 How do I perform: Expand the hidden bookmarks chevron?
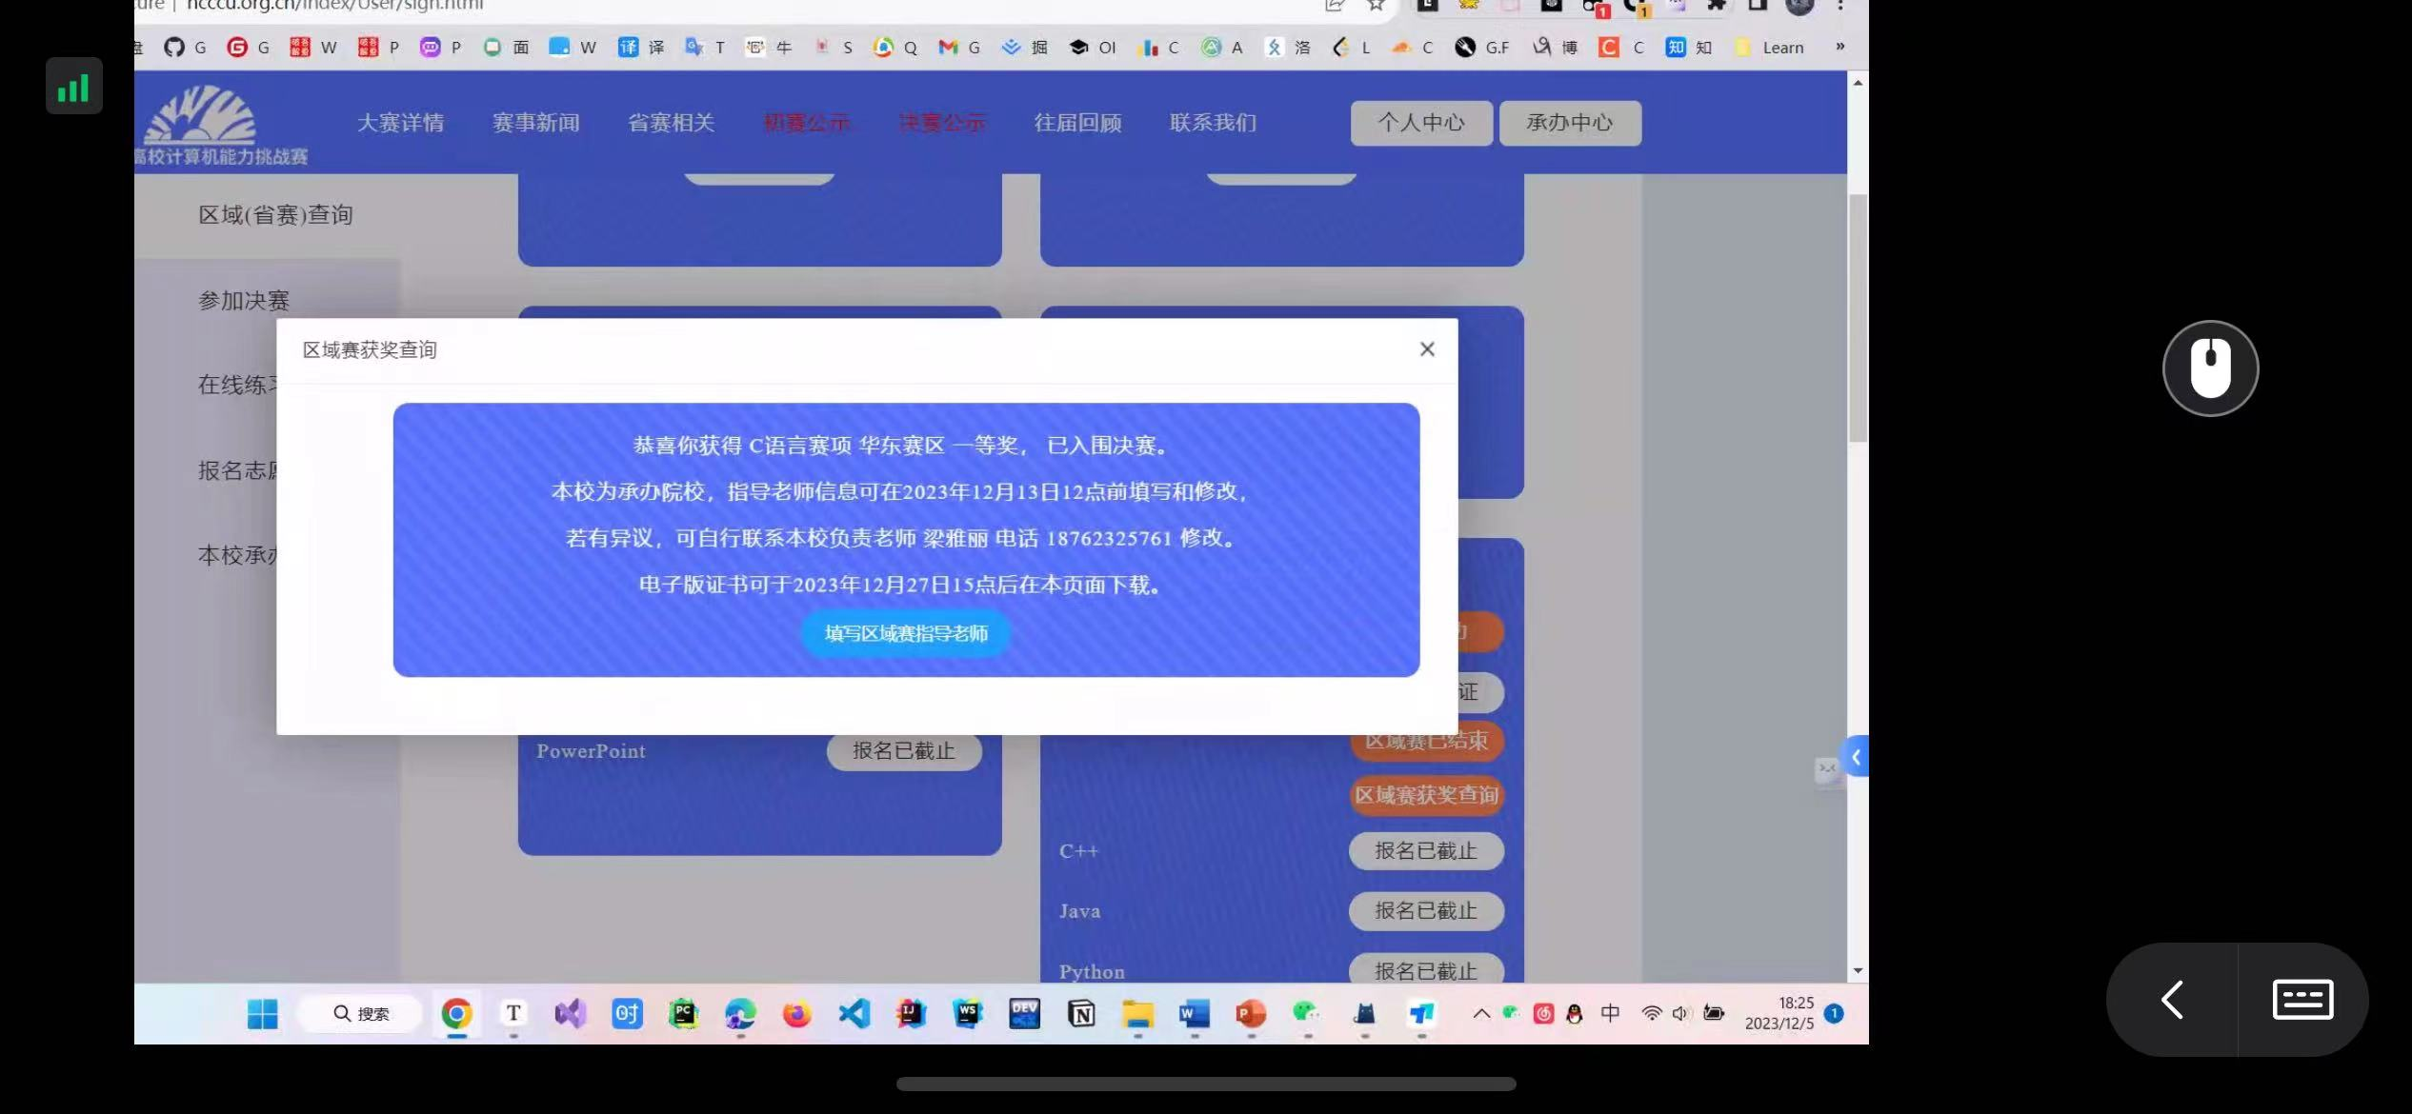(1839, 47)
